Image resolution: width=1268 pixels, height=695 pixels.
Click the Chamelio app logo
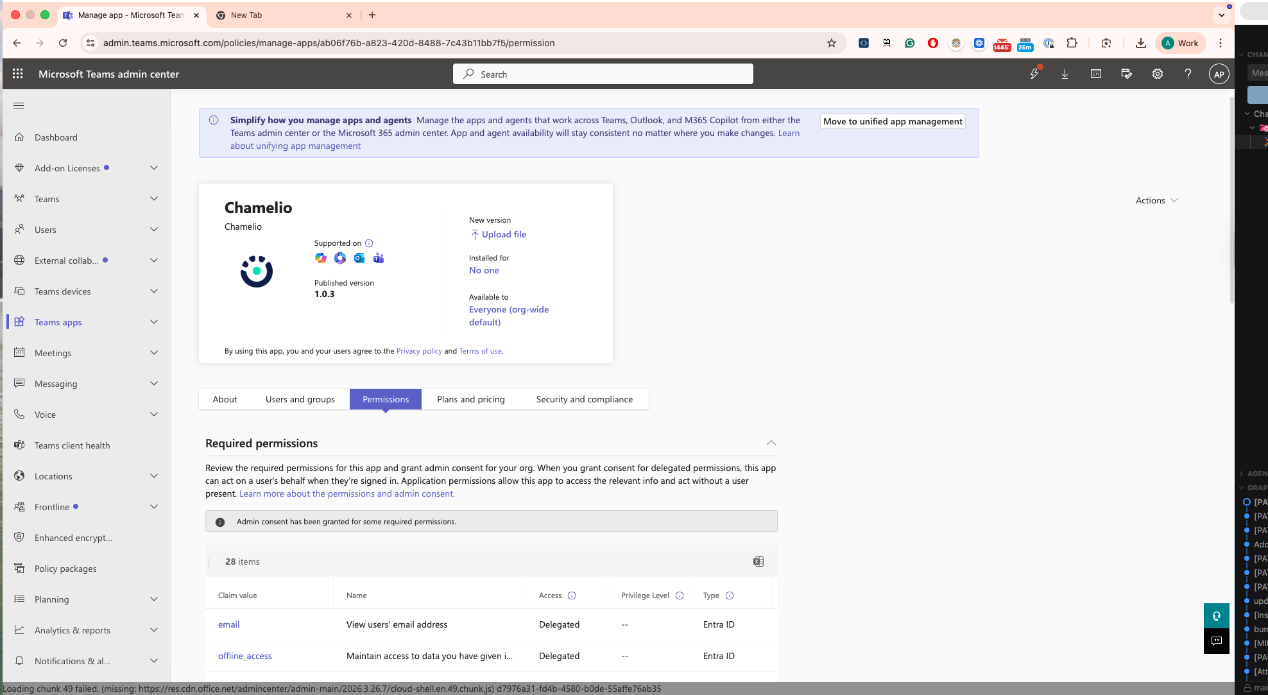click(x=257, y=271)
